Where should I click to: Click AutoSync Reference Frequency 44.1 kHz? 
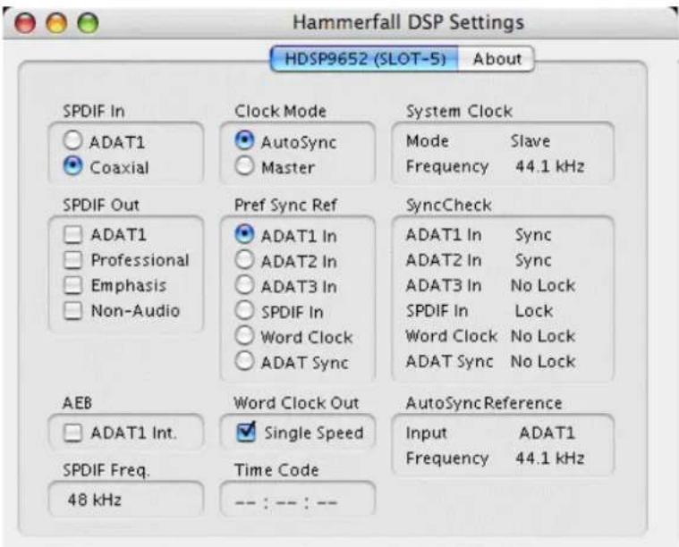coord(549,458)
